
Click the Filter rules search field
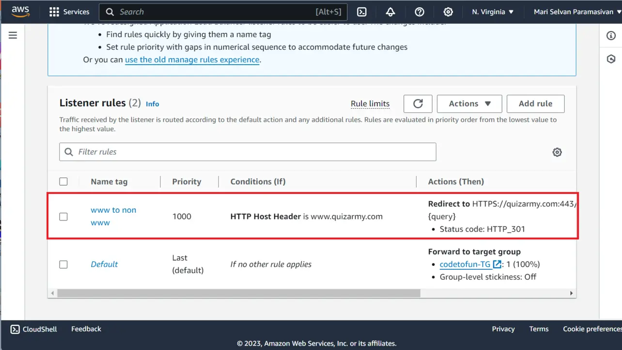(248, 152)
